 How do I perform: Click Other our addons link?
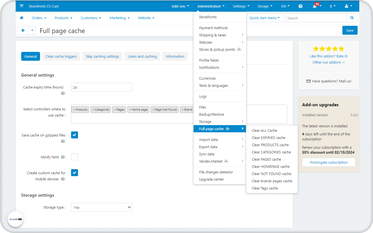(329, 62)
